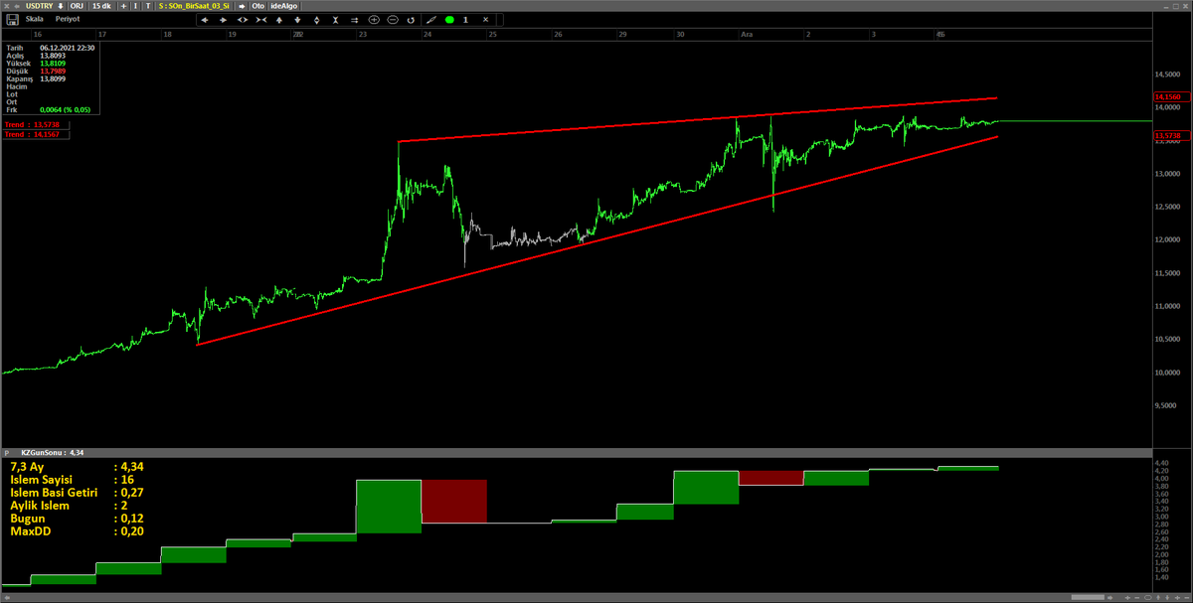
Task: Open the Periyot menu
Action: 68,20
